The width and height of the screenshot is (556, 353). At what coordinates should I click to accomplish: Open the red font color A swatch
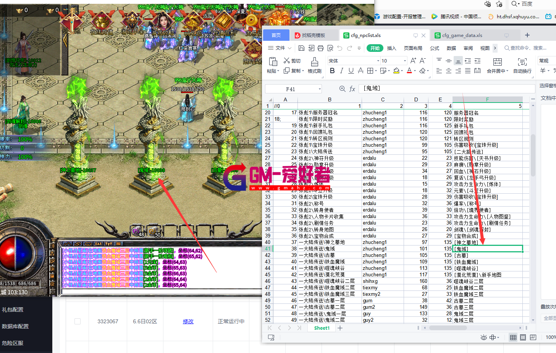pyautogui.click(x=409, y=71)
